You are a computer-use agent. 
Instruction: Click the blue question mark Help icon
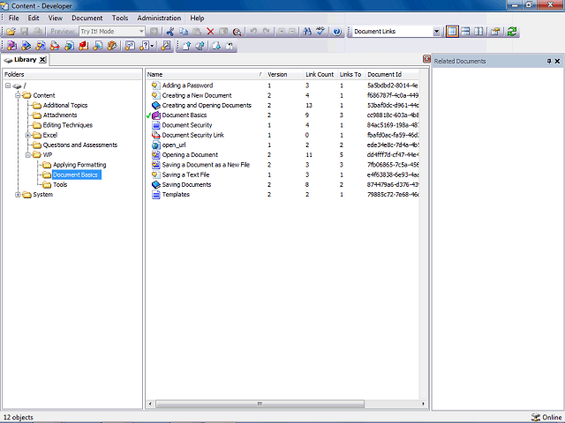[337, 32]
